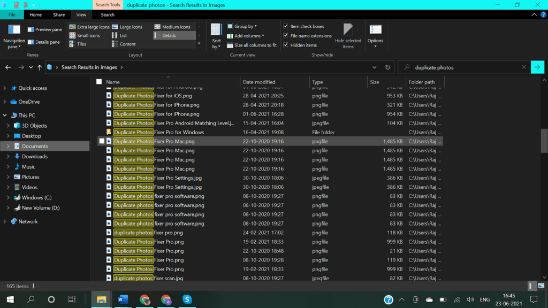Switch layout to Content view
The image size is (548, 308).
pos(124,44)
